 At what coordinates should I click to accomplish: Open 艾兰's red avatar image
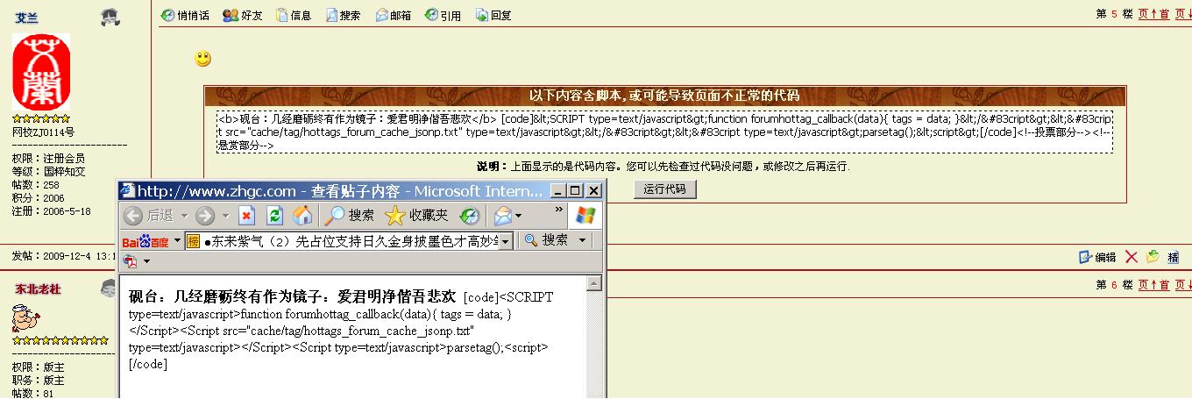coord(40,73)
